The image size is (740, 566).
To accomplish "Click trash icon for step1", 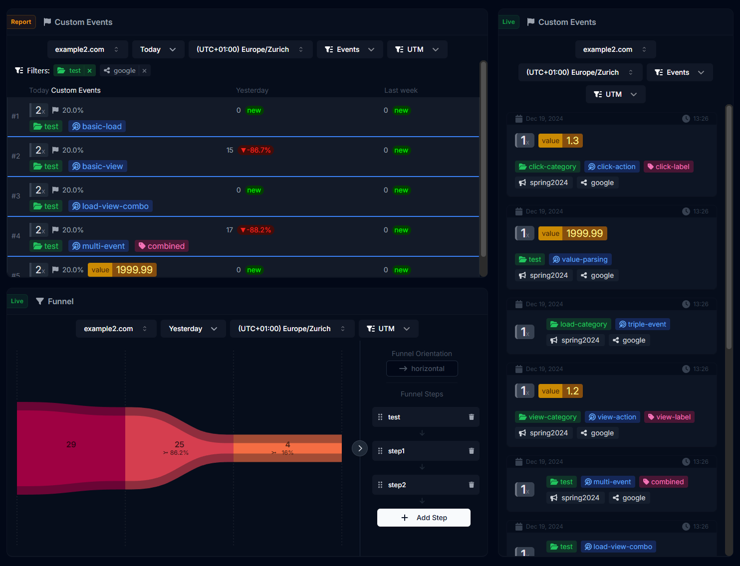I will click(x=471, y=451).
